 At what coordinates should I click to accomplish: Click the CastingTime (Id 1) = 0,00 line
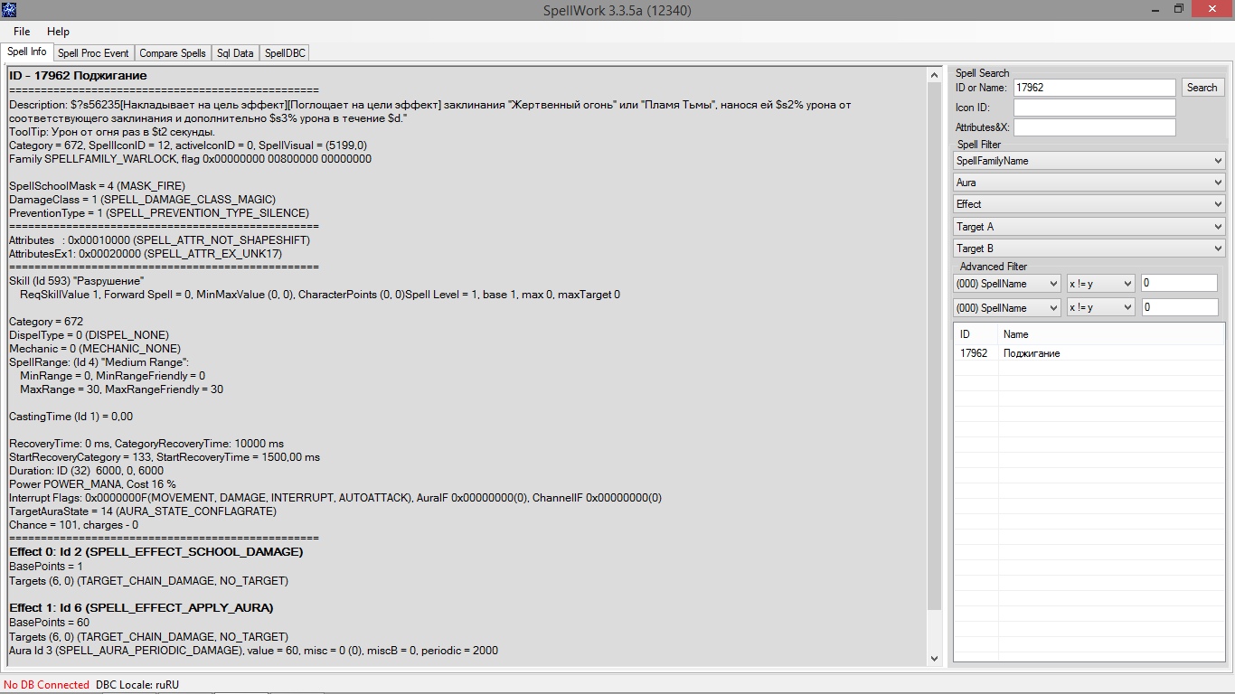coord(71,417)
